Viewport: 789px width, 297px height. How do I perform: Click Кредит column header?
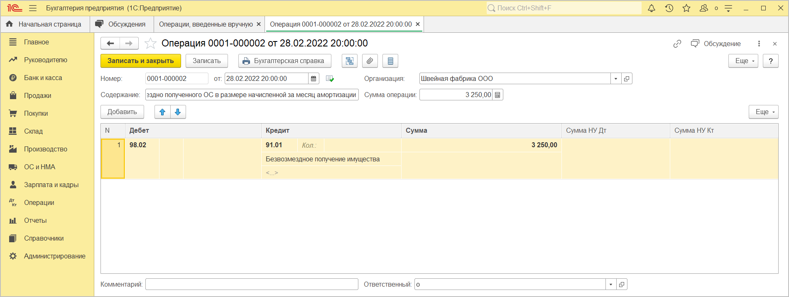pos(331,130)
